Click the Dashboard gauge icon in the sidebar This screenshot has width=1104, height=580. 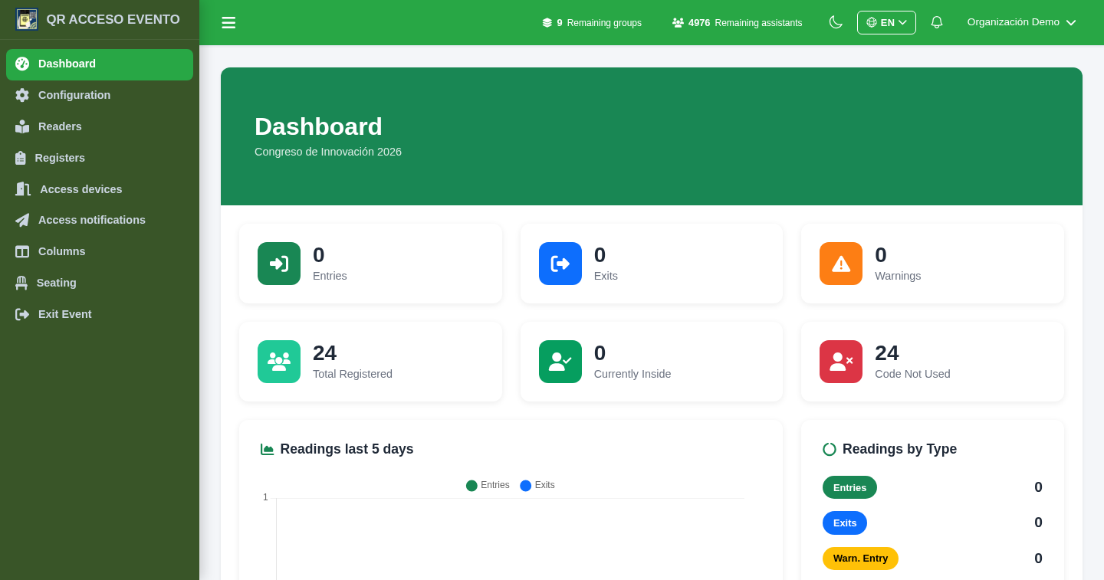(22, 64)
